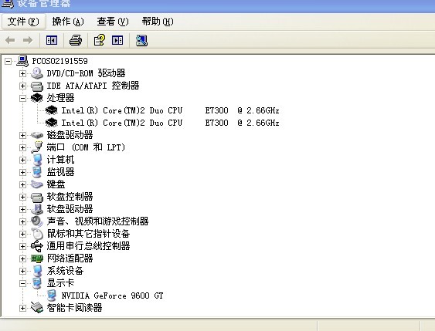The image size is (435, 331).
Task: Click the 软盘驱动器 floppy icon
Action: click(37, 209)
